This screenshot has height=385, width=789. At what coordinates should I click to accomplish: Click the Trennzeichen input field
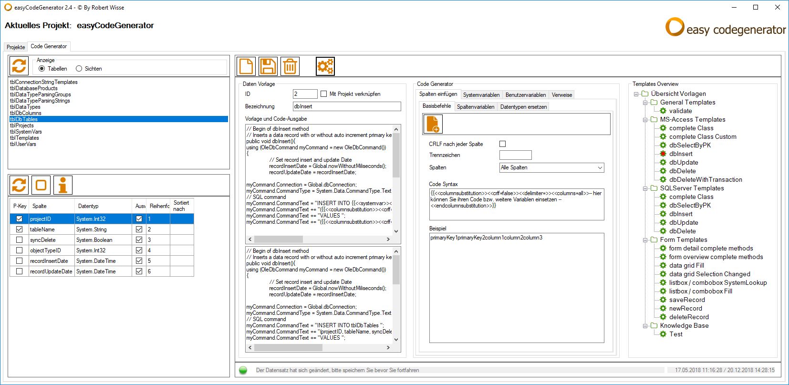[515, 155]
